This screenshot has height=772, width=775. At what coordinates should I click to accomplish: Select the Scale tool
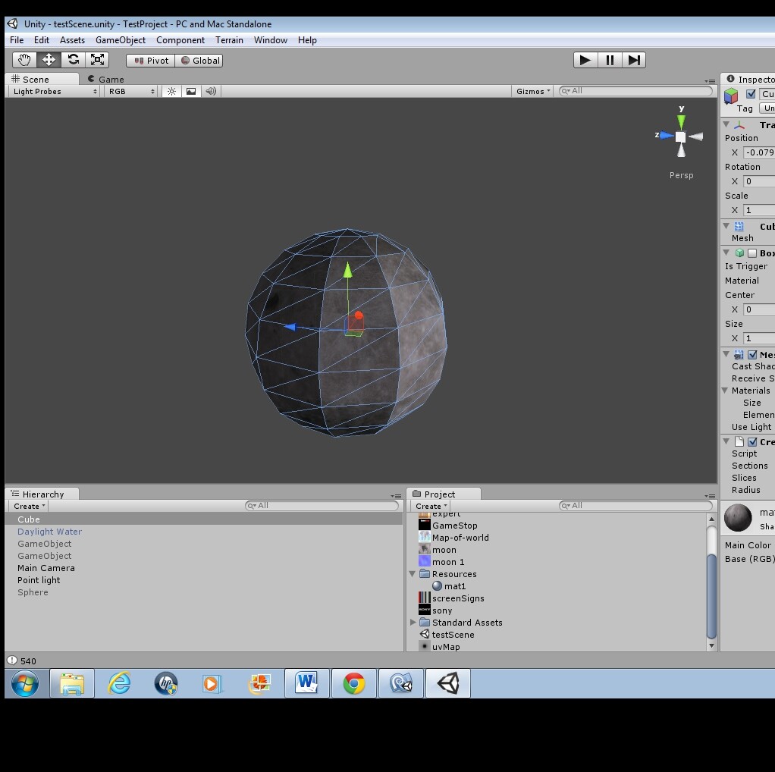coord(97,59)
